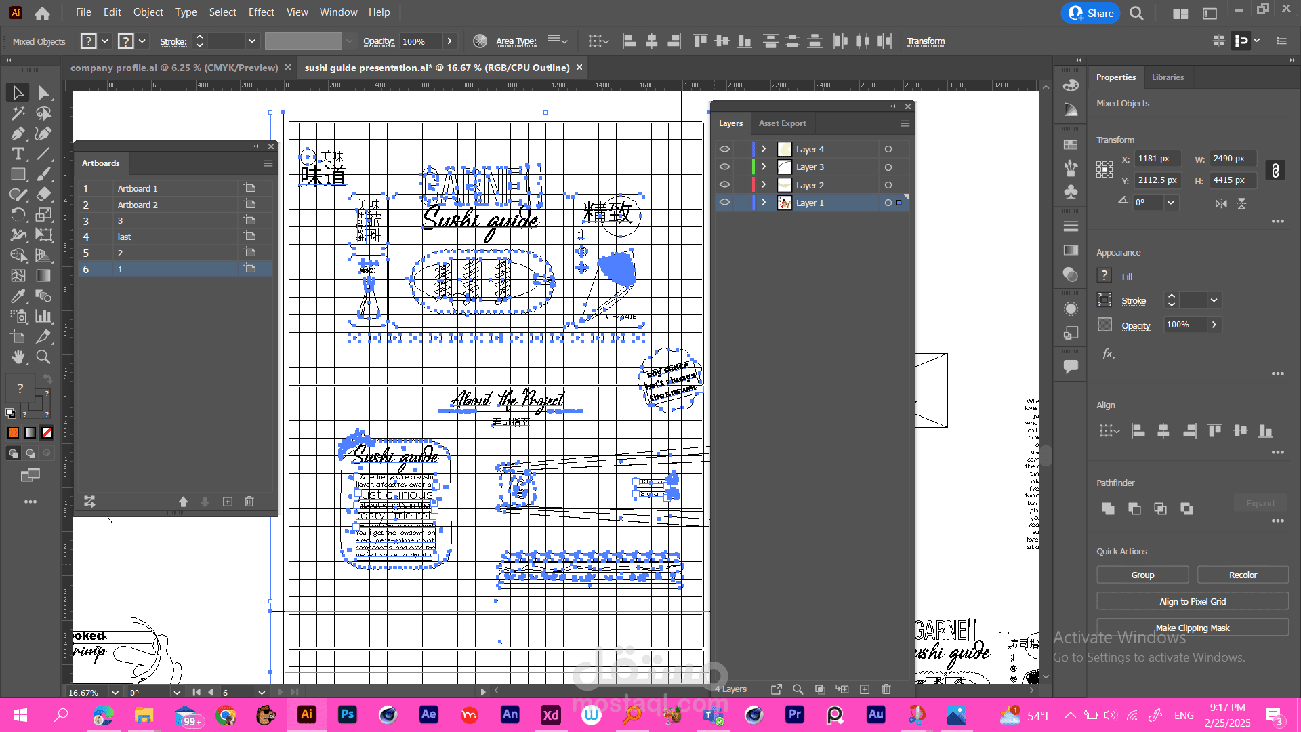Viewport: 1301px width, 732px height.
Task: Click Stroke swatch in Appearance section
Action: (x=1104, y=300)
